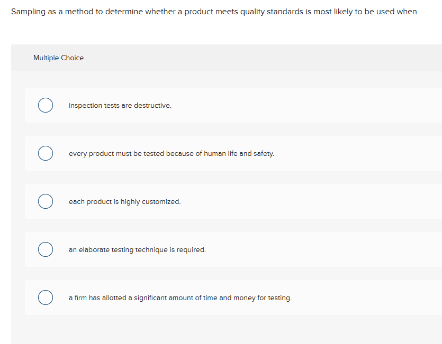
Task: Select 'each product is highly customized' radio button
Action: click(45, 201)
